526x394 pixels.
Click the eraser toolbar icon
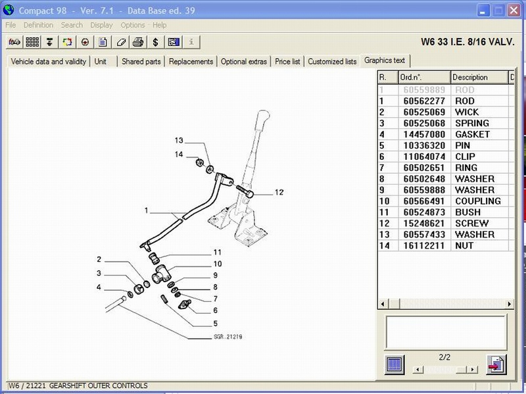coord(120,42)
